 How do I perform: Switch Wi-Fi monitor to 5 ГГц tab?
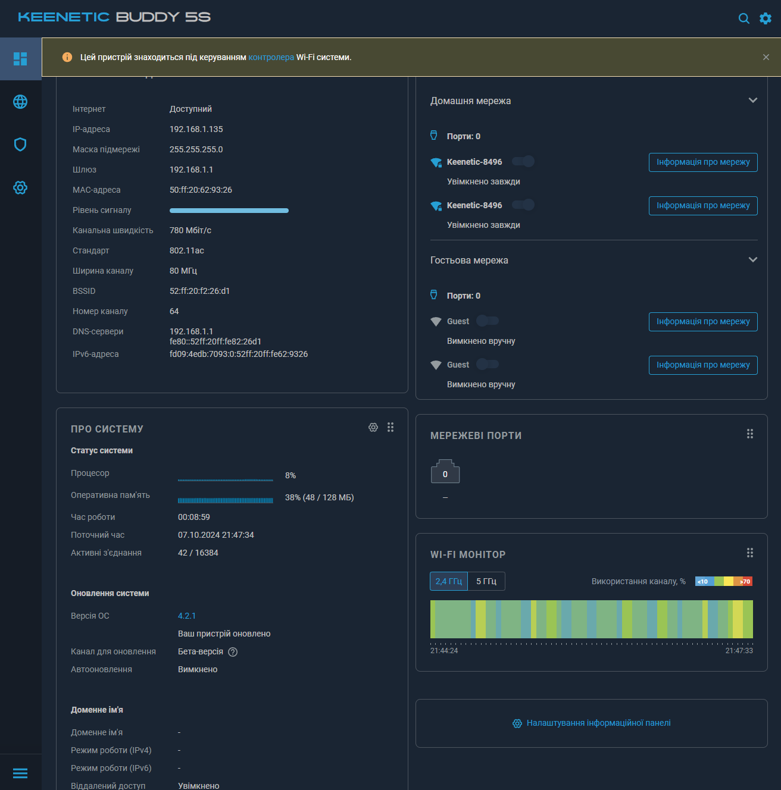[486, 581]
